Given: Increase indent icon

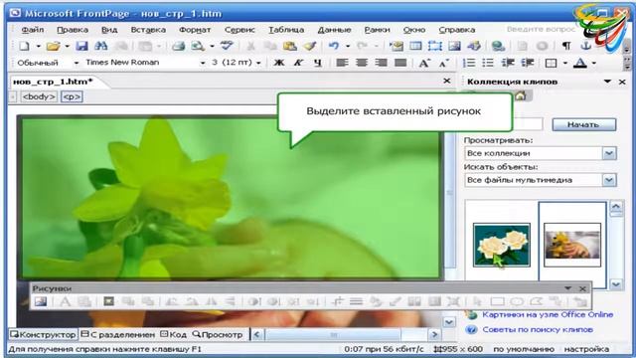Looking at the screenshot, I should (x=528, y=63).
